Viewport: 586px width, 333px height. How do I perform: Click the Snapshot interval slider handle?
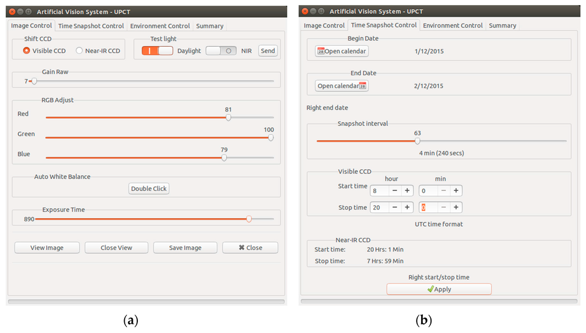[x=417, y=141]
